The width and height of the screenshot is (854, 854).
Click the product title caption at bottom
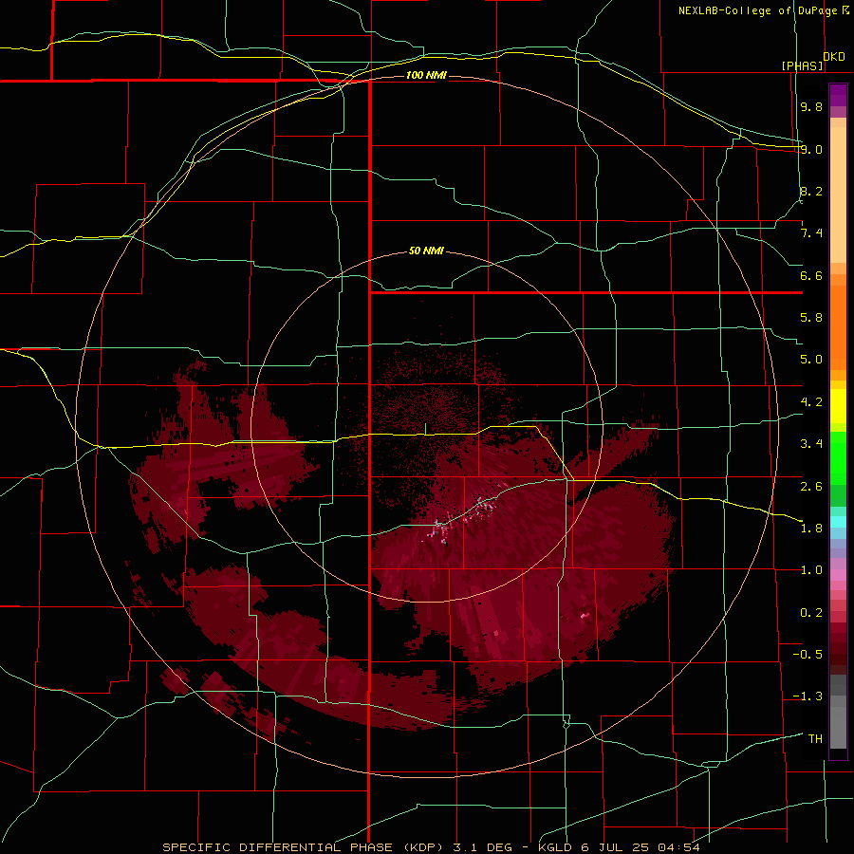431,847
